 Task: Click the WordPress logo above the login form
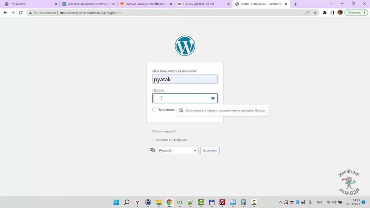coord(185,46)
